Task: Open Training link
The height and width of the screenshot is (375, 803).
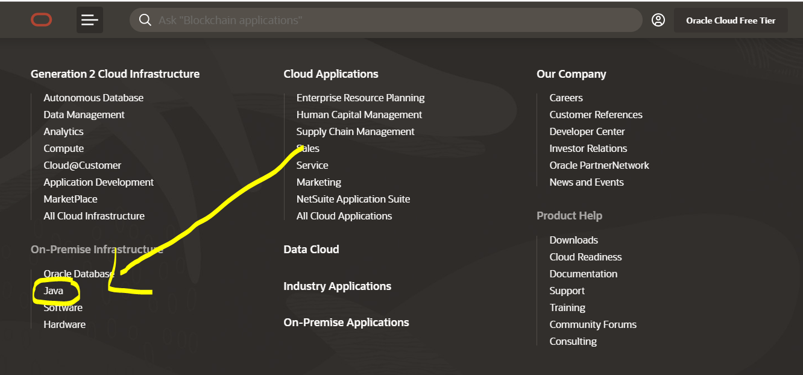Action: click(x=567, y=307)
